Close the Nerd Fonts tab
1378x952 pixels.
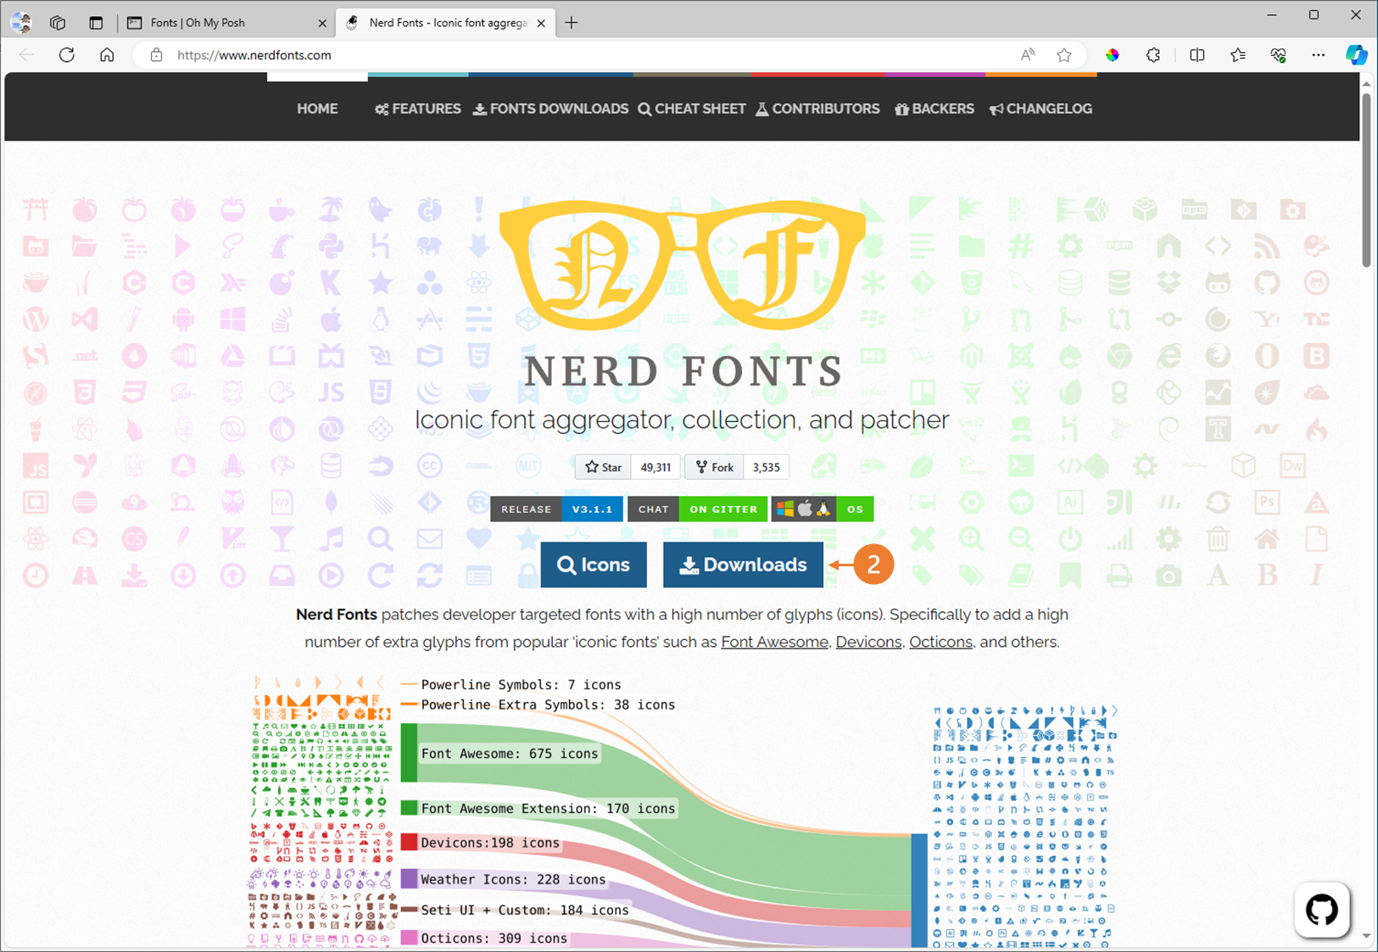(541, 23)
